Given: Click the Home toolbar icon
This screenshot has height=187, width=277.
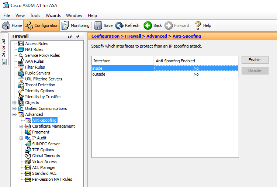Looking at the screenshot, I should 6,25.
